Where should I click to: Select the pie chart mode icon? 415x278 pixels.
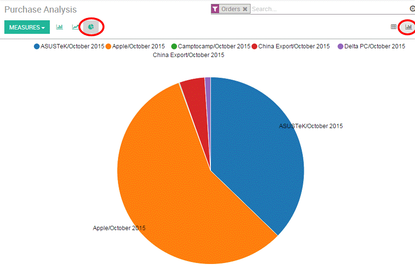pos(91,27)
